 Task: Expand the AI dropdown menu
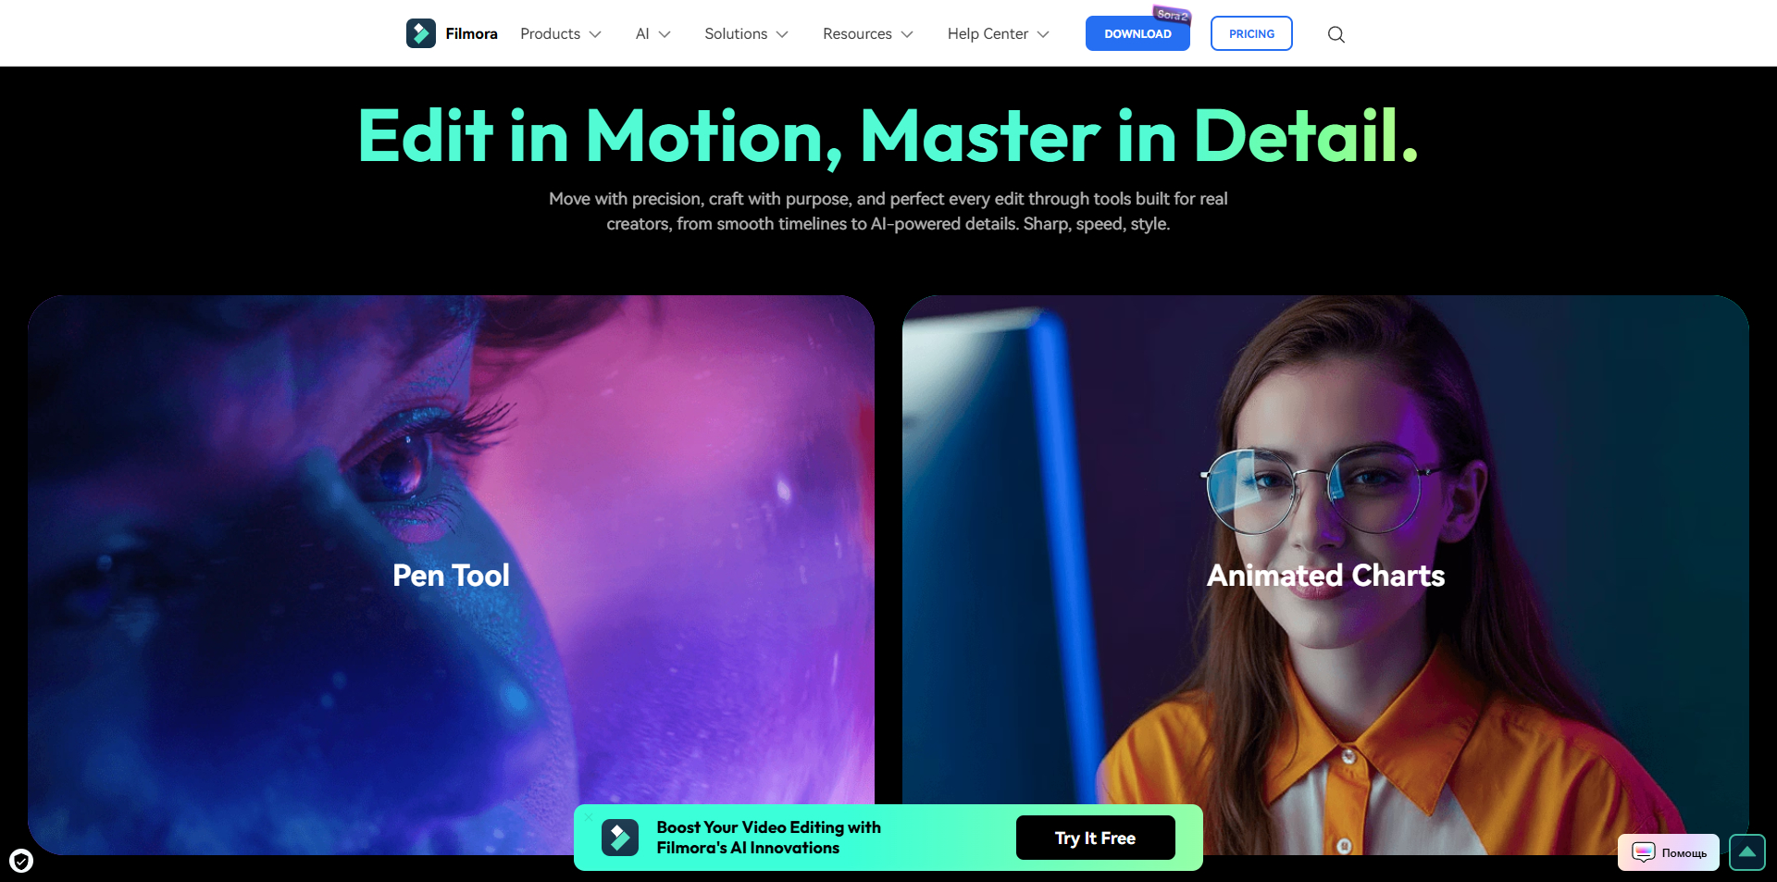tap(652, 33)
